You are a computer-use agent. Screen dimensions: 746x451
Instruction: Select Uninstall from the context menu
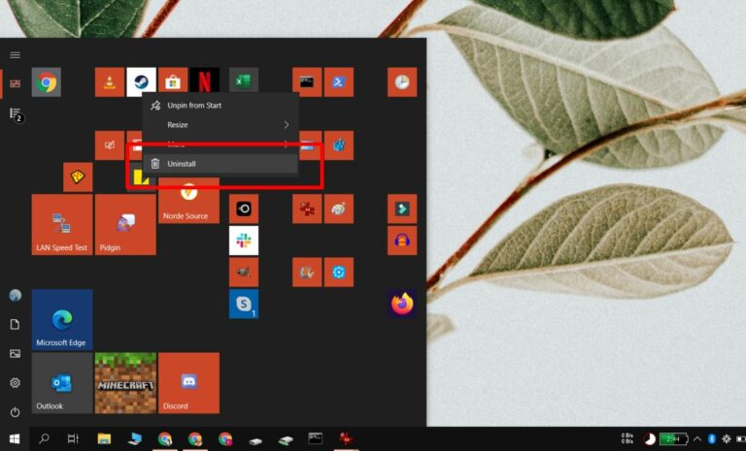pyautogui.click(x=220, y=164)
